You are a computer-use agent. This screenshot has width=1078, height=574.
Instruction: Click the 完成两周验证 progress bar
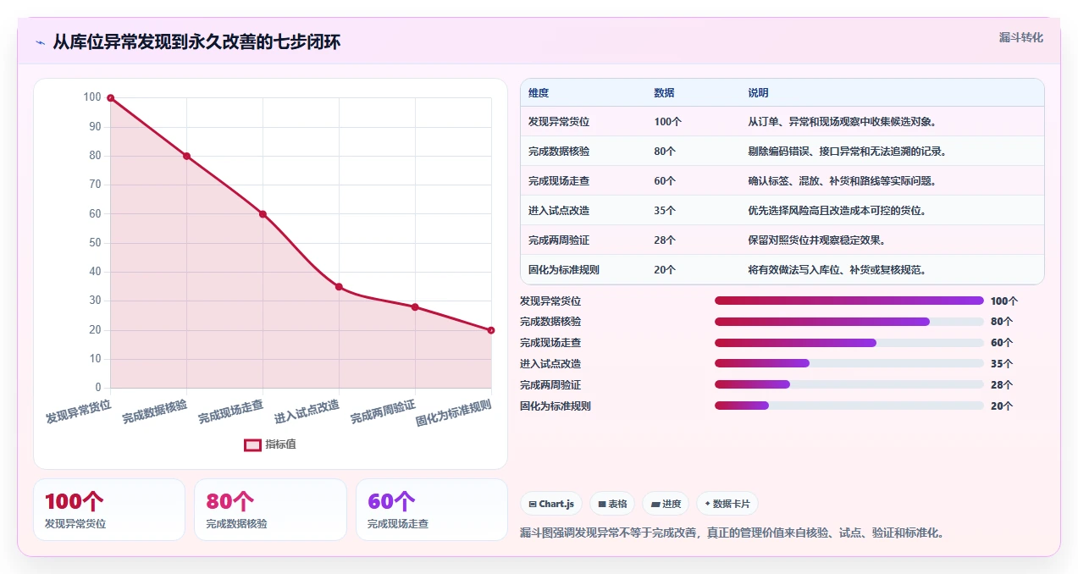pos(849,385)
